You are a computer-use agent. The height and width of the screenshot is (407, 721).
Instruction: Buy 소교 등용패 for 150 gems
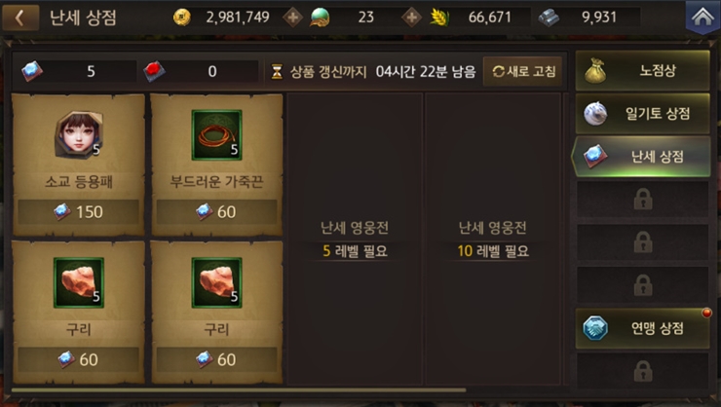coord(79,211)
